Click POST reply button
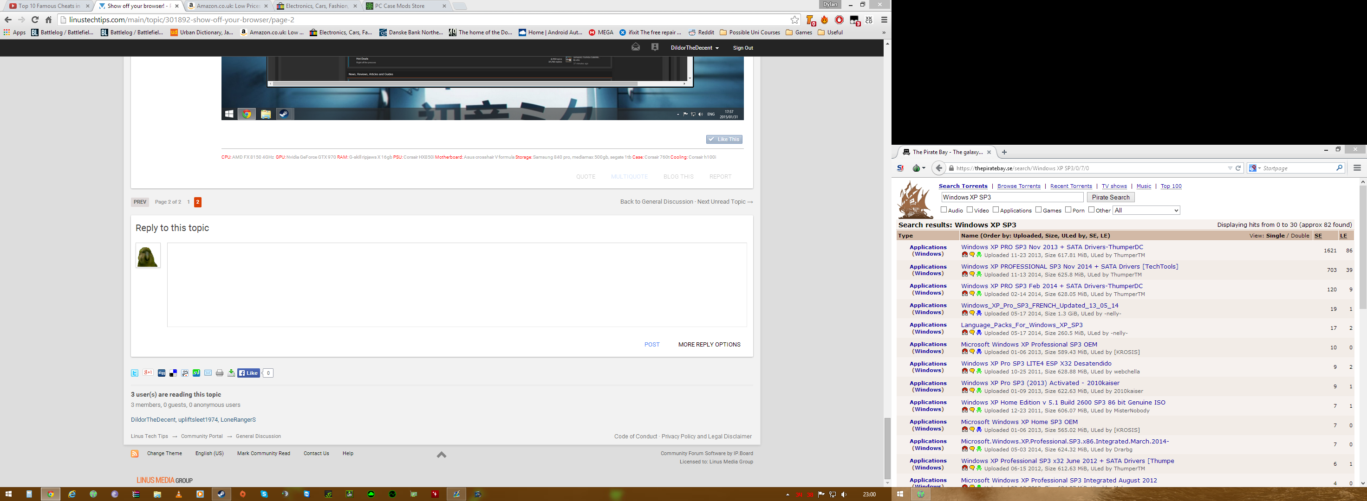The width and height of the screenshot is (1367, 501). coord(651,345)
